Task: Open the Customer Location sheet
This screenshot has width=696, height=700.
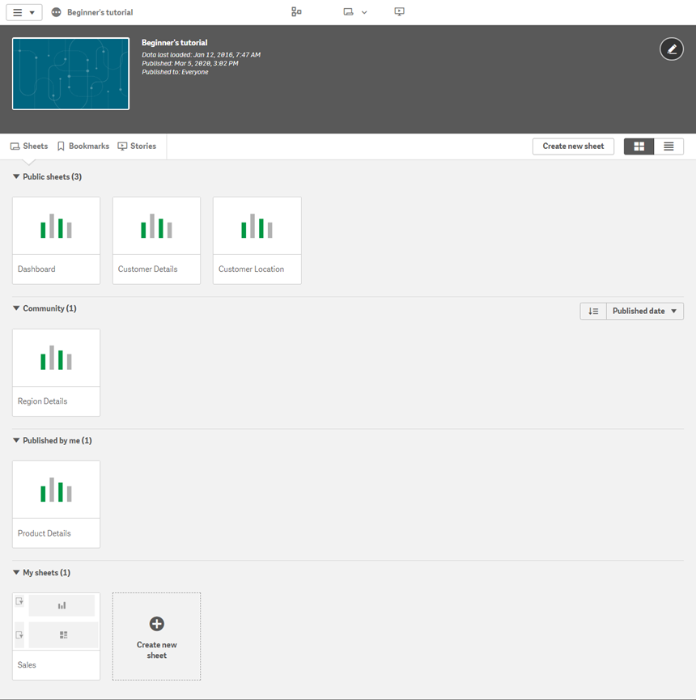Action: pyautogui.click(x=257, y=240)
